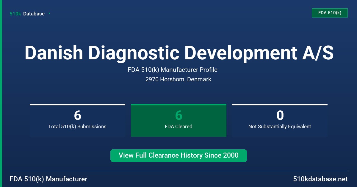Open View Full Clearance History Since 2000
Screen dimensions: 357x187
(178, 156)
